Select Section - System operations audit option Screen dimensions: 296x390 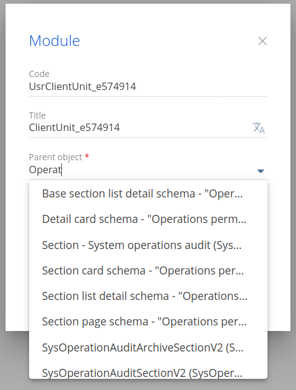(x=149, y=245)
